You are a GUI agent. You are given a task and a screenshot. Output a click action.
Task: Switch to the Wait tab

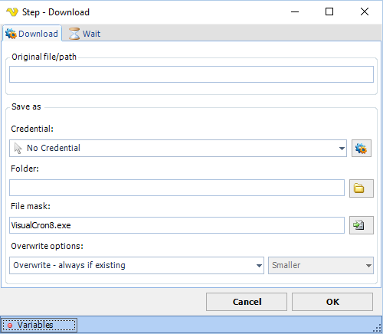point(84,34)
